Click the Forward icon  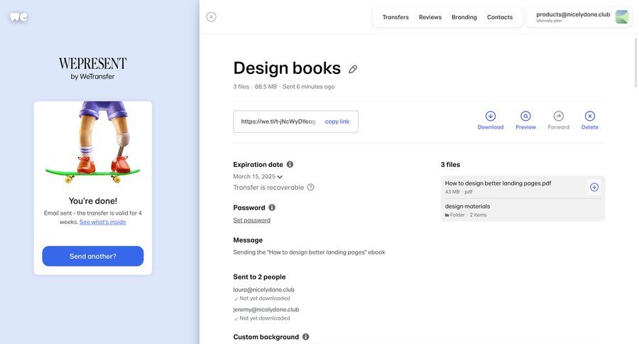coord(559,116)
